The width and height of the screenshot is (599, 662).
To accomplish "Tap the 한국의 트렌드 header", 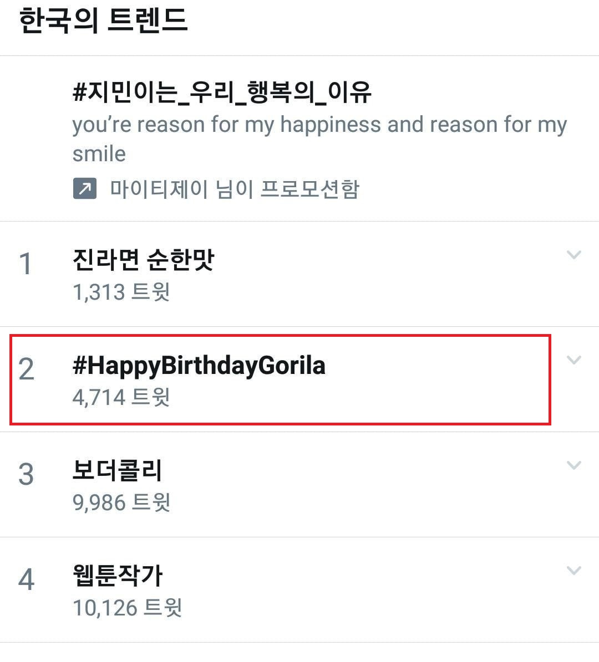I will (103, 21).
